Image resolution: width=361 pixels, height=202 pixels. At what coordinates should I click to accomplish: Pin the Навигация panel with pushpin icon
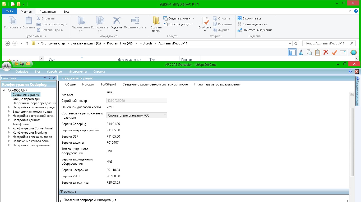coord(49,78)
